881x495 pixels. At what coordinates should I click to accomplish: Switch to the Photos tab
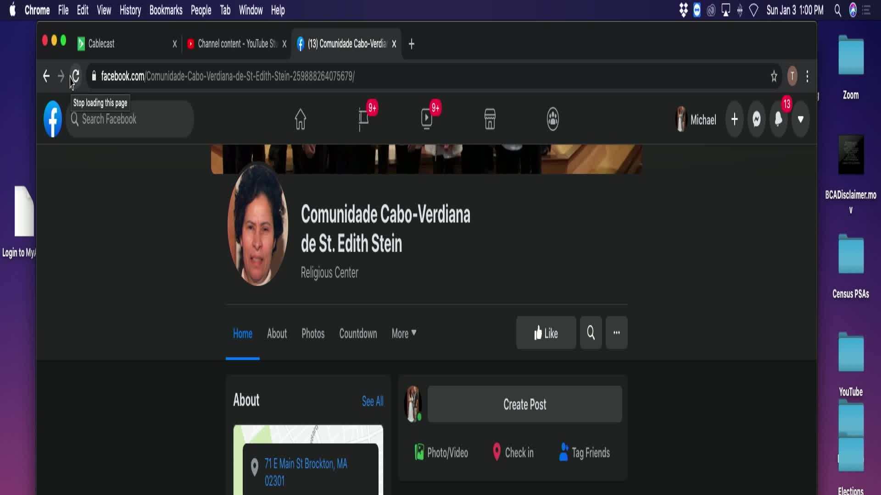coord(313,333)
